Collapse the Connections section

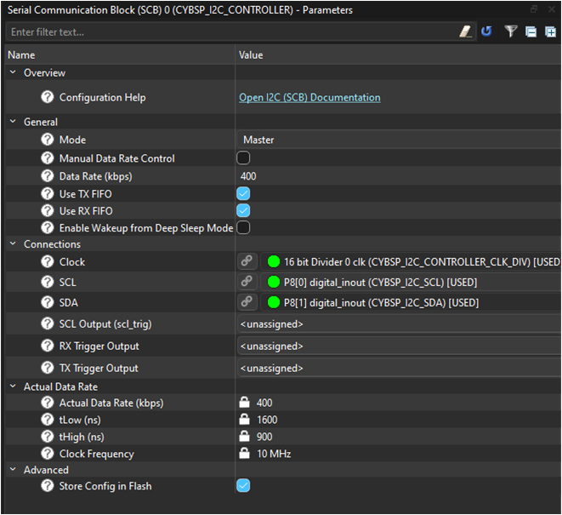[x=14, y=245]
